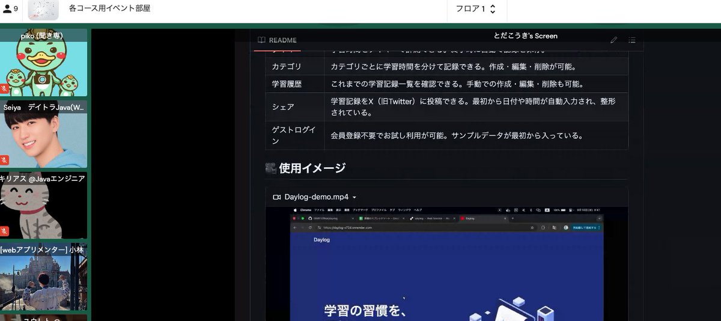Click the とだこうぎ's Screen label
Image resolution: width=721 pixels, height=321 pixels.
[526, 36]
